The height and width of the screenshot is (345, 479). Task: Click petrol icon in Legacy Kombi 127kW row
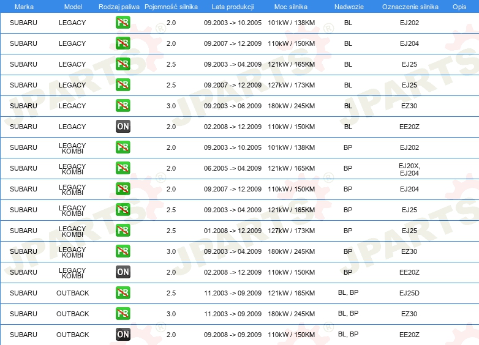[x=123, y=230]
